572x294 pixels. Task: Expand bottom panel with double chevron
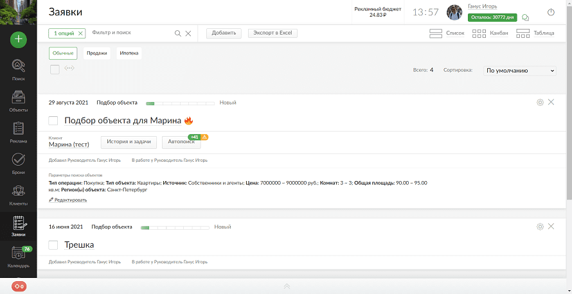[287, 286]
